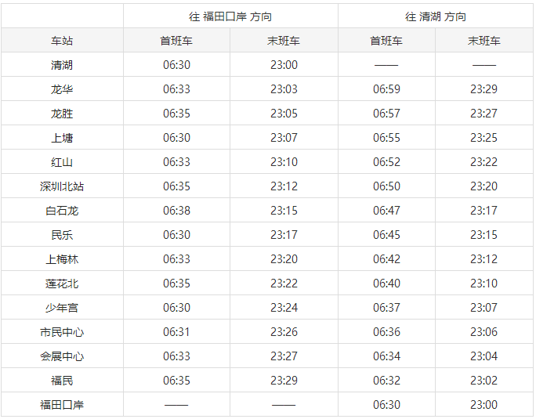Click 06:52 in the 红山 row

pyautogui.click(x=386, y=162)
